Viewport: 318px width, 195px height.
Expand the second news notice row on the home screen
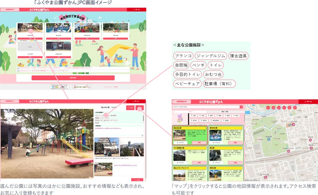73,71
